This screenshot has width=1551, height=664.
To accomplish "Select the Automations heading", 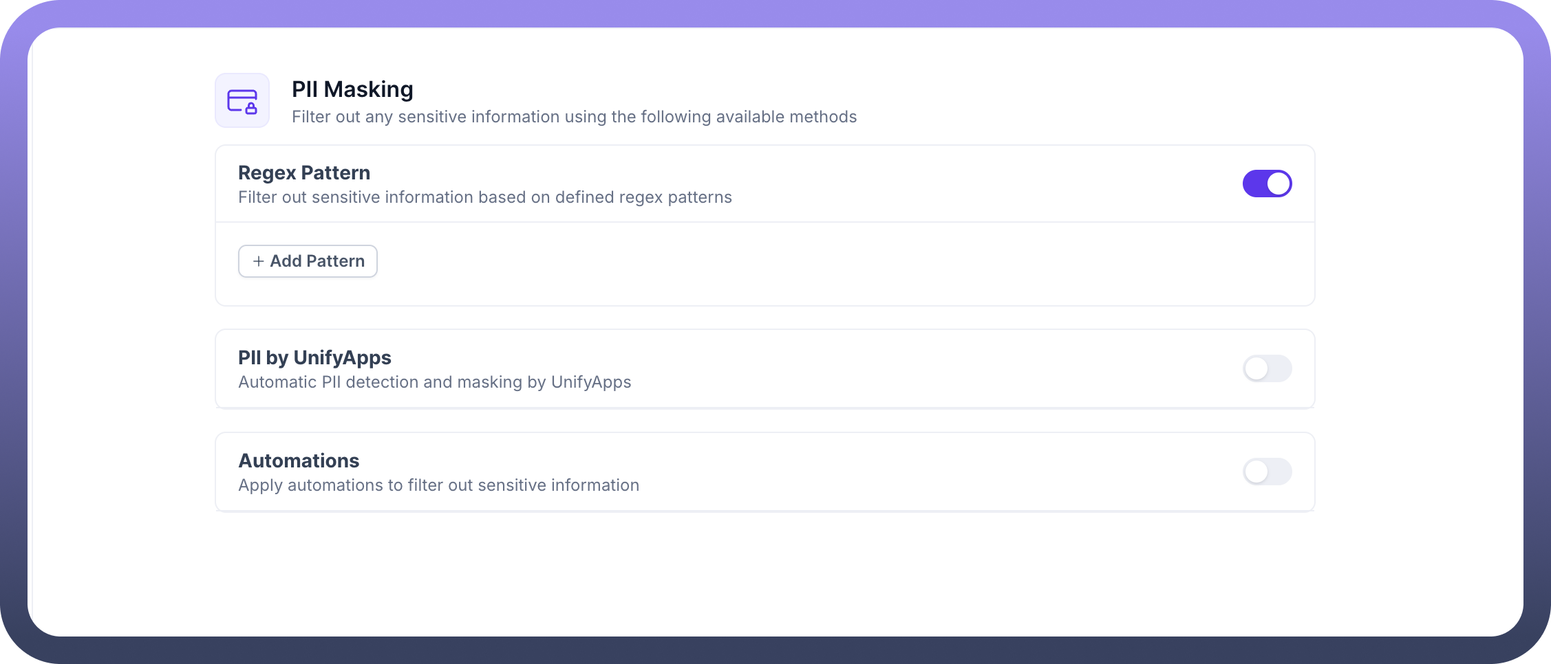I will (x=299, y=461).
